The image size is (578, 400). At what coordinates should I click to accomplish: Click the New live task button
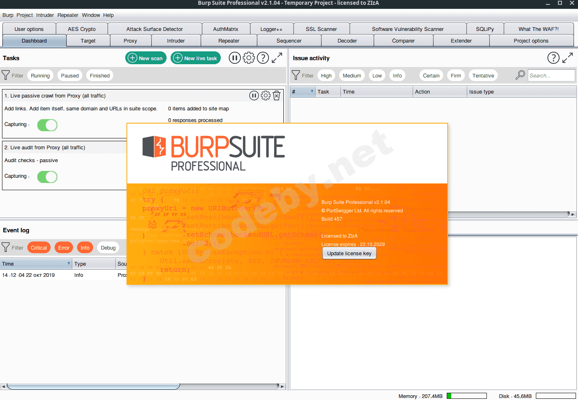(196, 58)
